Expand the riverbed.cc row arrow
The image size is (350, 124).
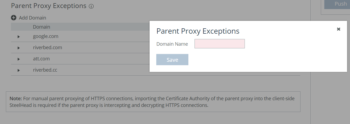(18, 70)
